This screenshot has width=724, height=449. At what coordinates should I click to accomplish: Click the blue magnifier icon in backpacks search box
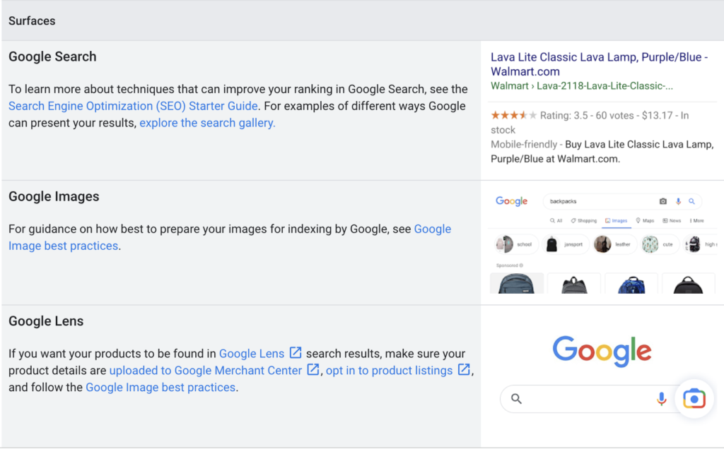(x=691, y=201)
